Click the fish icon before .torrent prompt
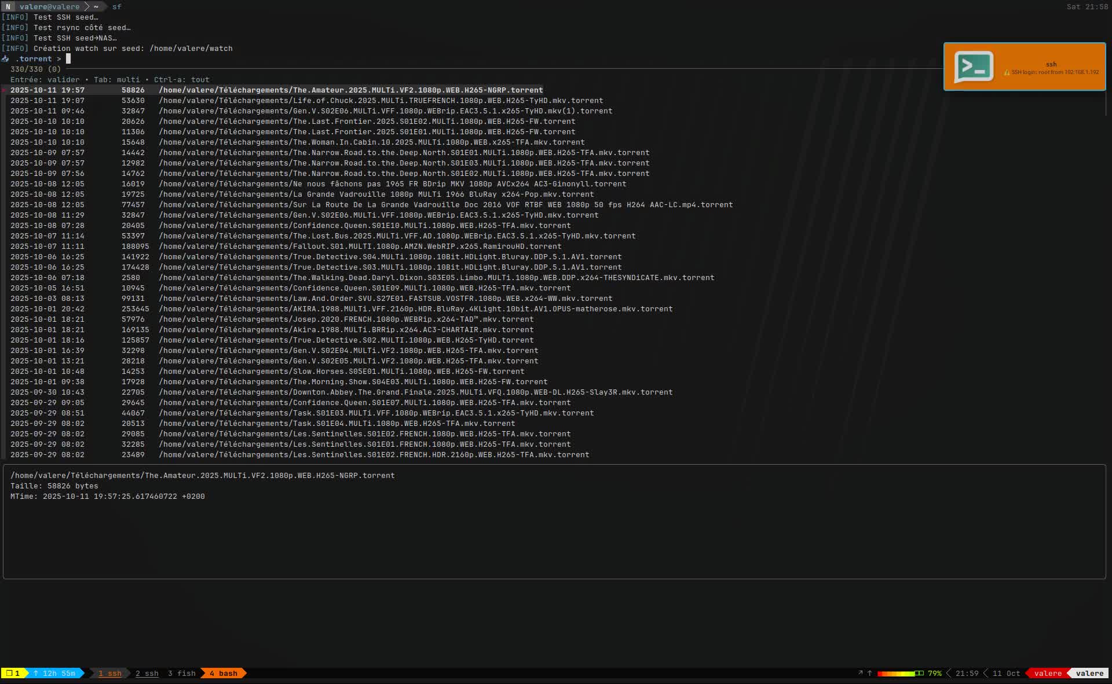 coord(5,58)
